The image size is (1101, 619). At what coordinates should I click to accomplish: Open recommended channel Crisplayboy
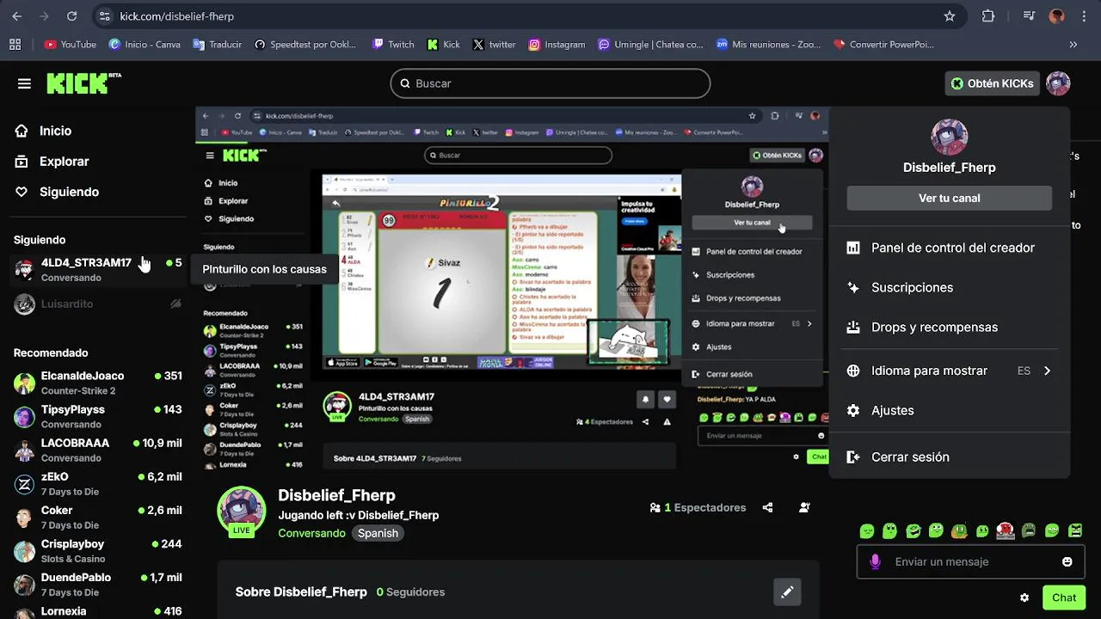[98, 550]
